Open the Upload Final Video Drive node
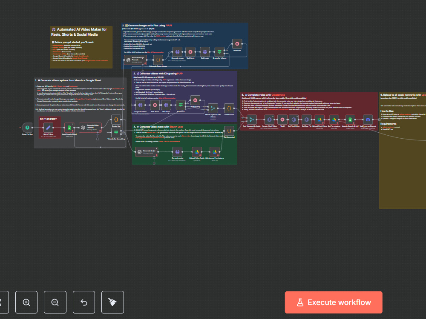This screenshot has height=319, width=426. (x=319, y=120)
